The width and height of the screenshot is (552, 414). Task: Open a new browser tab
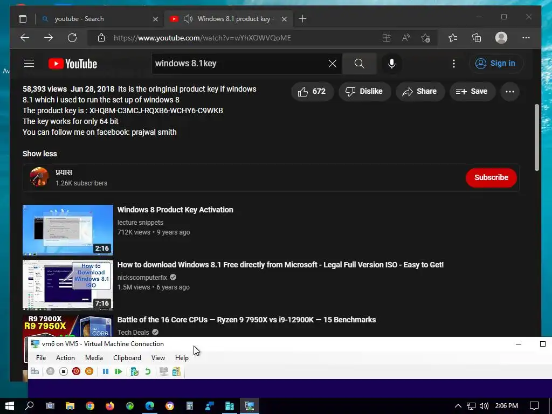coord(302,19)
